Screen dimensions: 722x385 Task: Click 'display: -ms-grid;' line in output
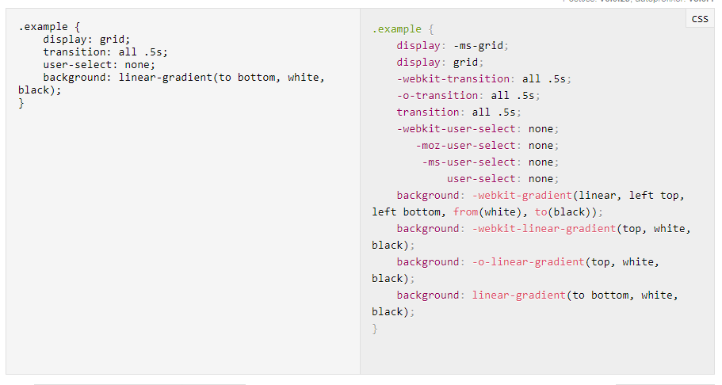pyautogui.click(x=453, y=45)
